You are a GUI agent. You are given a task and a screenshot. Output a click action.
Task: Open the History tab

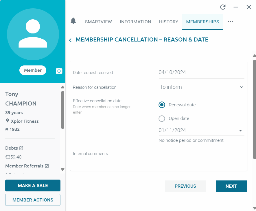click(x=169, y=22)
